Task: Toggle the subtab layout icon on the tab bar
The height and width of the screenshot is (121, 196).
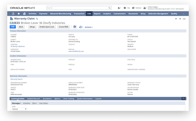Action: click(x=183, y=99)
